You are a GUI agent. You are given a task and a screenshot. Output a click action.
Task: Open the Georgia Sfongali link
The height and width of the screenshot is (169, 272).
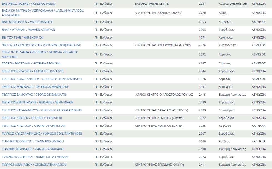(x=31, y=63)
